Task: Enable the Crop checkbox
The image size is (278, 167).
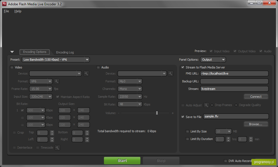Action: [14, 132]
